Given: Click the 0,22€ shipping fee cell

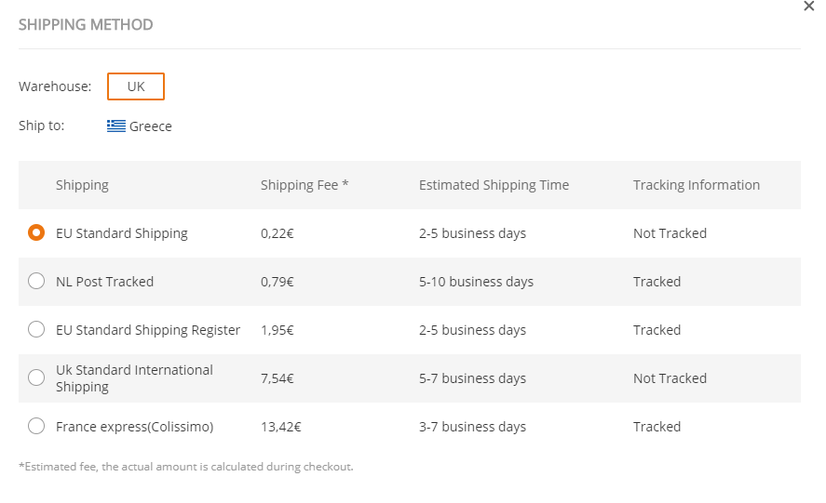Looking at the screenshot, I should [278, 233].
